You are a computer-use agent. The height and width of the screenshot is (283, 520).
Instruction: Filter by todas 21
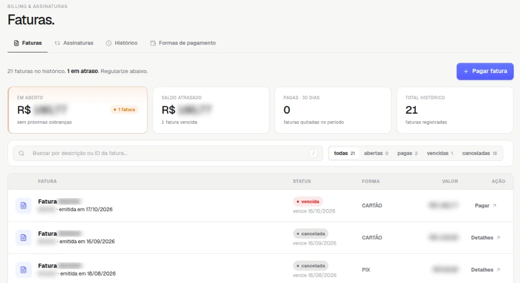(344, 153)
